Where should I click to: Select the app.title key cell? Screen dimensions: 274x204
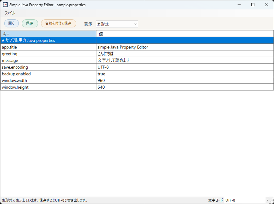tap(48, 47)
